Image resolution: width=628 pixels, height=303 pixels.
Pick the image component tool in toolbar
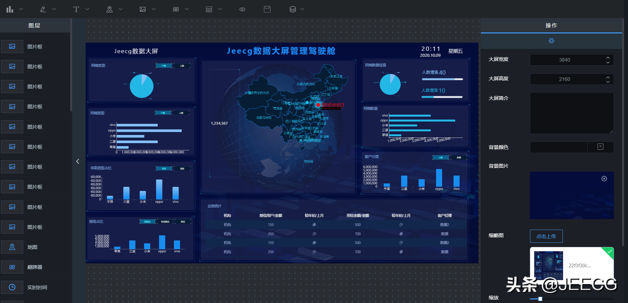tap(143, 9)
